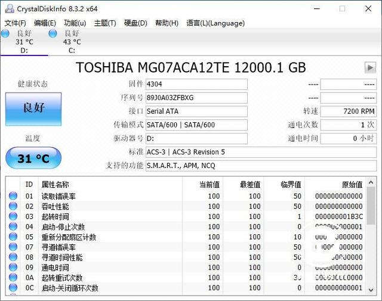Screen dimensions: 382x301
Task: Click the standard field ACS-3 Revision 5
Action: pos(261,153)
